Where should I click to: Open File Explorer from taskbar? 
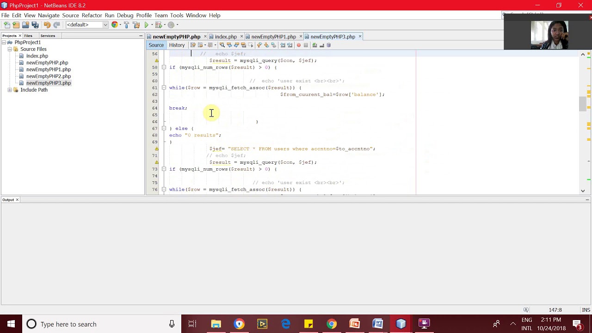coord(216,324)
